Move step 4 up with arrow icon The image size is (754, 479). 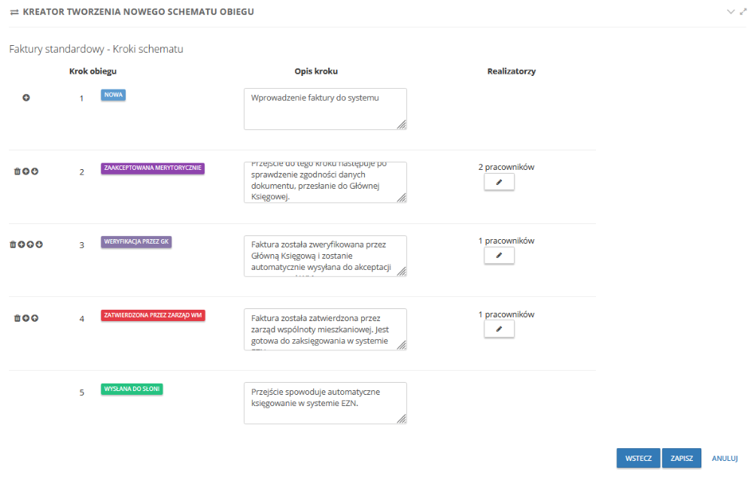point(35,318)
